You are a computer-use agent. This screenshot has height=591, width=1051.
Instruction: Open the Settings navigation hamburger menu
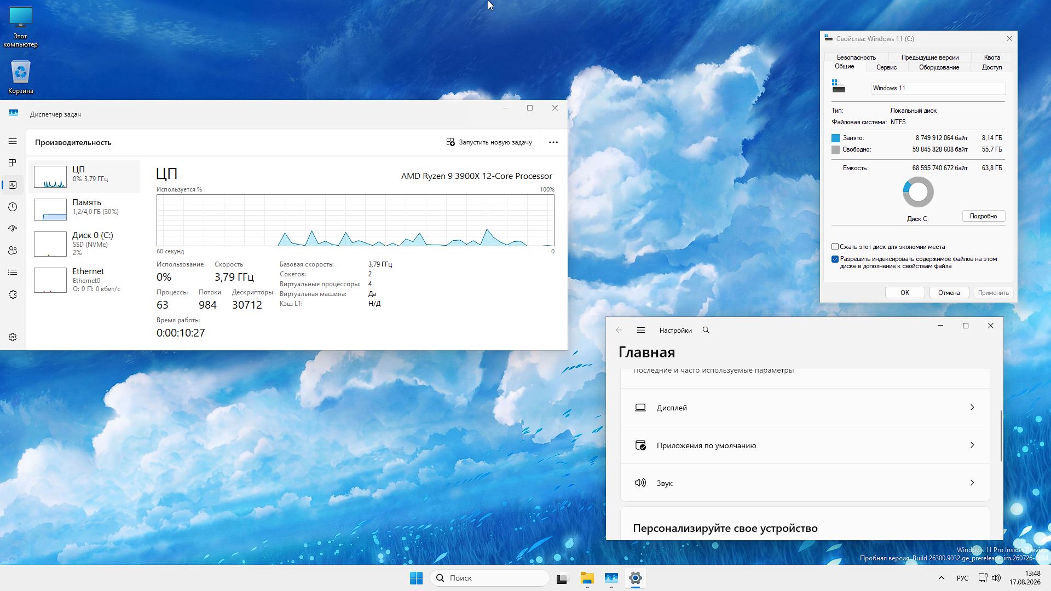coord(641,331)
